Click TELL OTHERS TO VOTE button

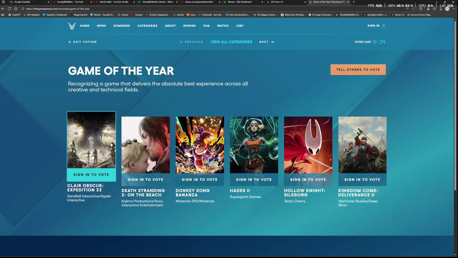point(358,70)
